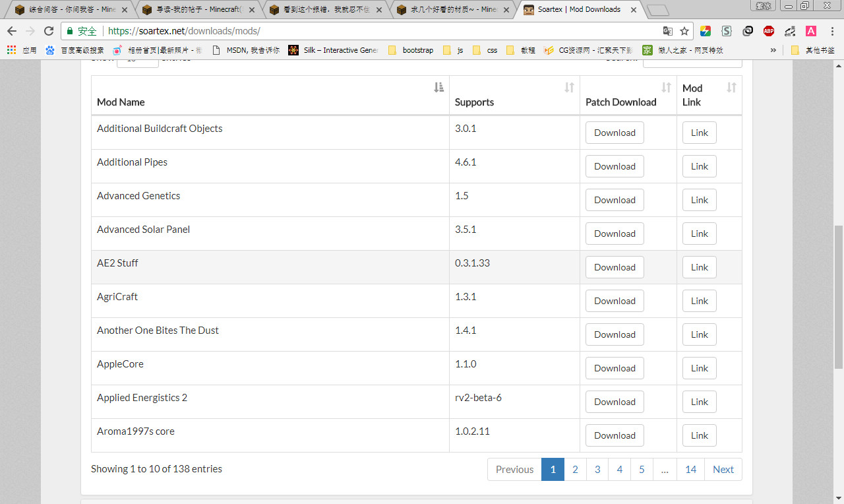
Task: Click the page vertical scrollbar thumb
Action: [839, 296]
